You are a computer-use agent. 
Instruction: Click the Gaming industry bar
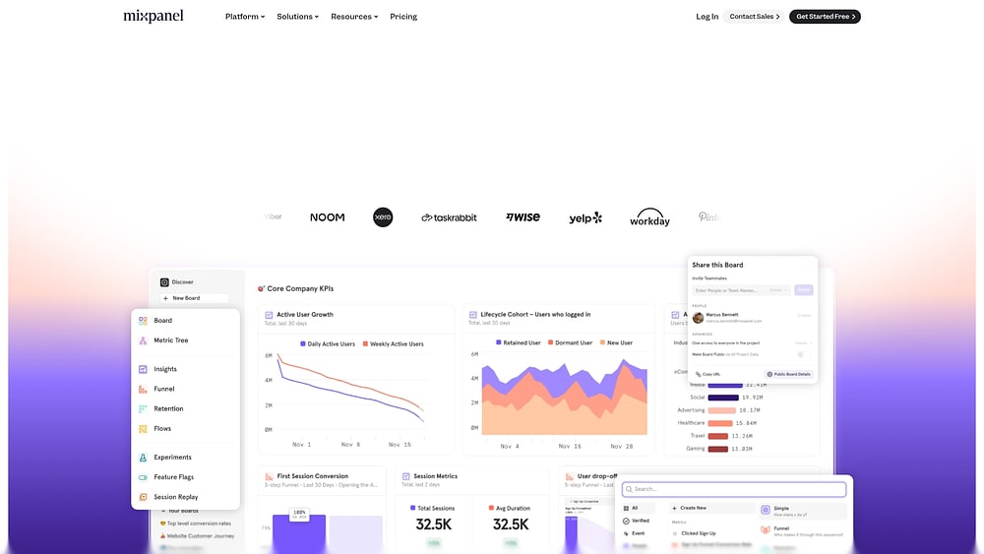click(718, 450)
